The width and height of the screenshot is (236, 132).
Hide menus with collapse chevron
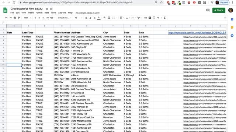click(x=225, y=18)
